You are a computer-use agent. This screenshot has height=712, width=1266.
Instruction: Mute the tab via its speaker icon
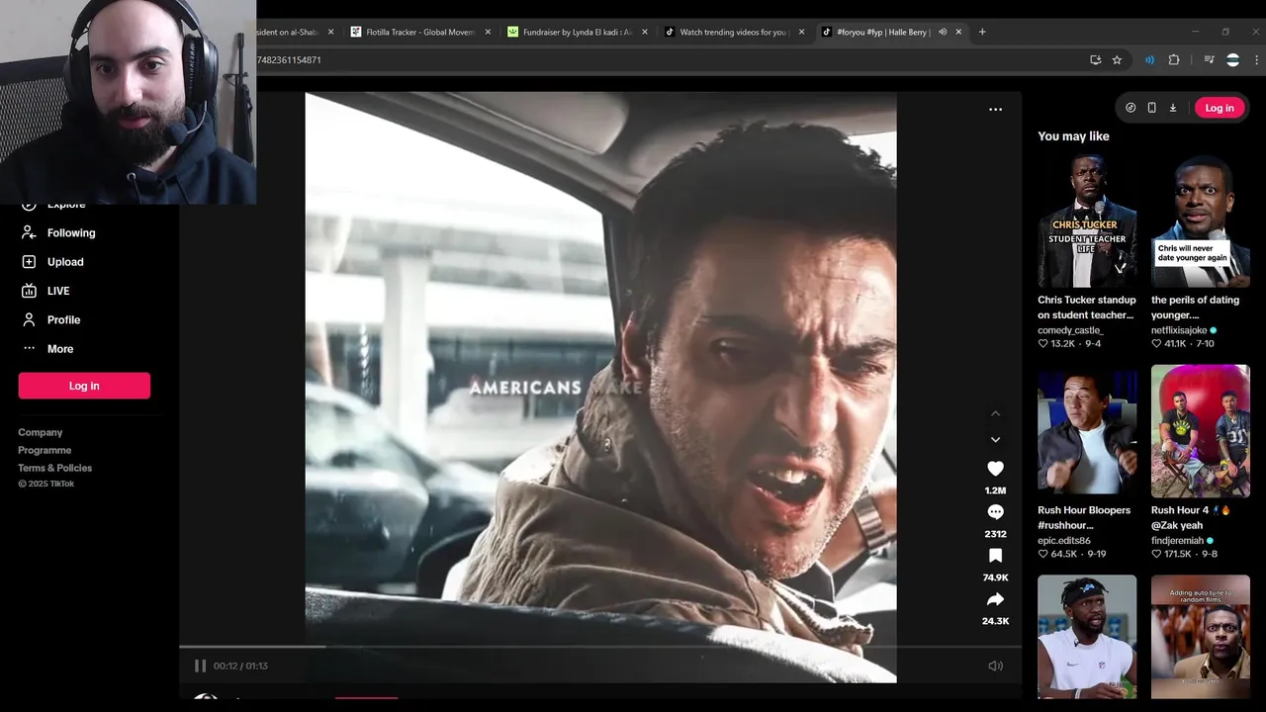[943, 32]
